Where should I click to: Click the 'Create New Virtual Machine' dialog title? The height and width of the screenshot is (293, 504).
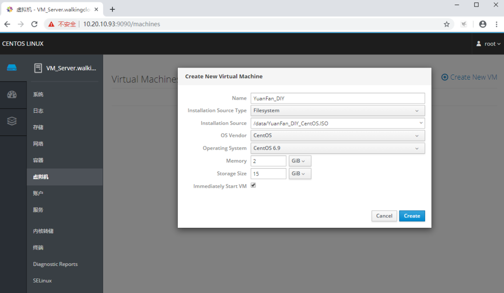click(x=224, y=76)
